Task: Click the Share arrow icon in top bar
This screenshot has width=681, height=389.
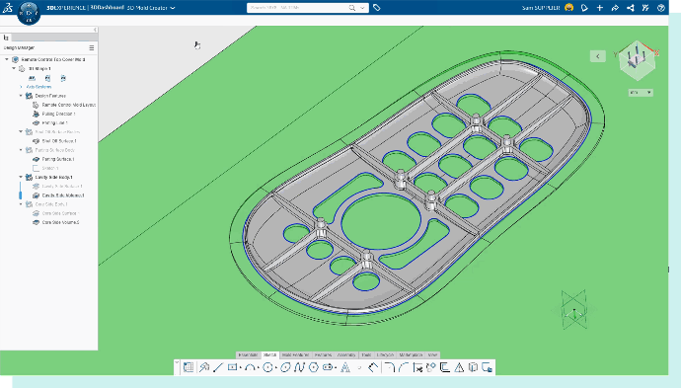Action: [x=615, y=7]
